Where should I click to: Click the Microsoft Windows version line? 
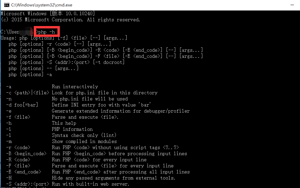point(48,14)
